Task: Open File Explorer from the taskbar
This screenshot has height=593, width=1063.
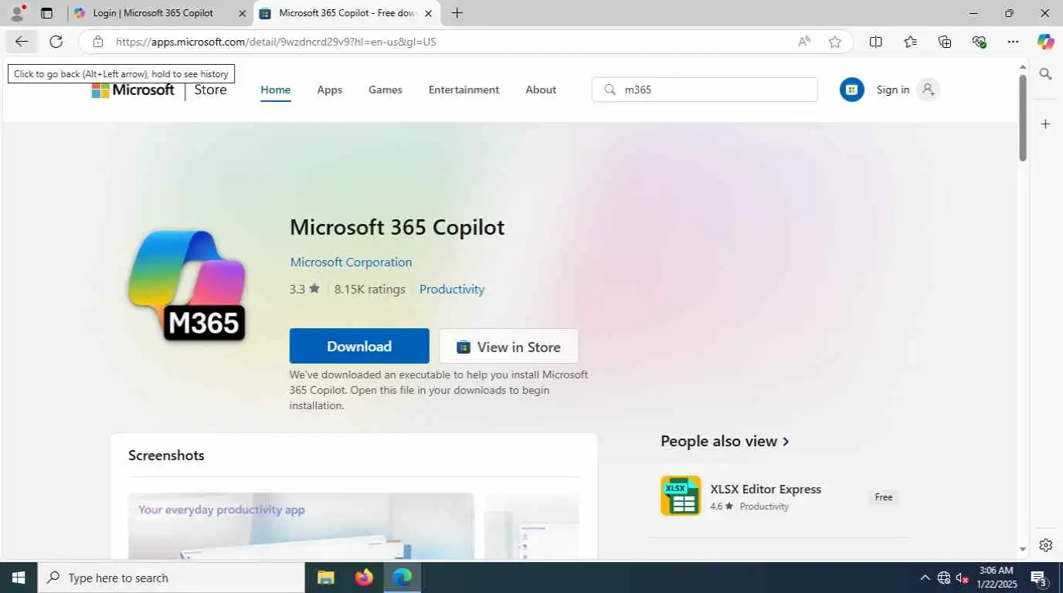Action: click(325, 578)
